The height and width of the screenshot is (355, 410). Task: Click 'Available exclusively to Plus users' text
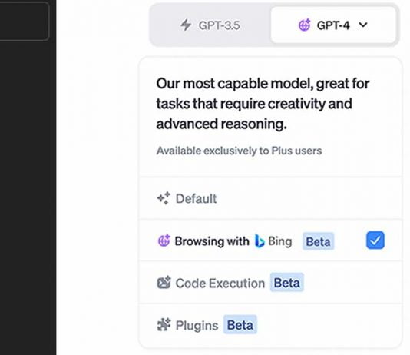click(x=239, y=151)
